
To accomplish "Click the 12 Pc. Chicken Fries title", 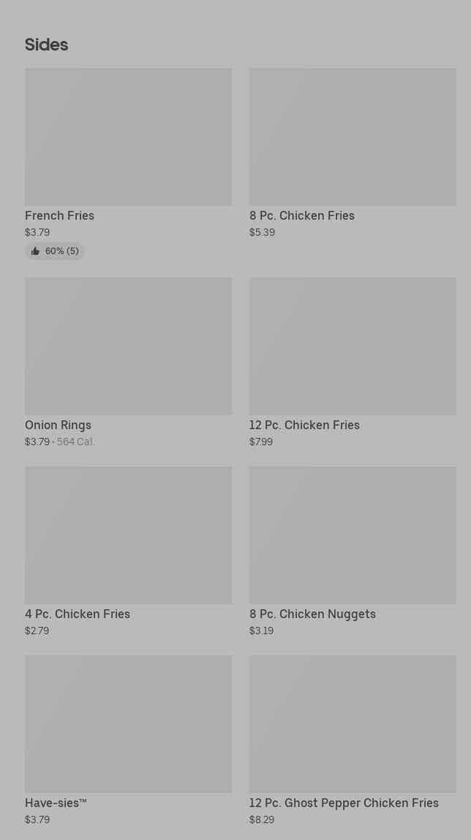I will pos(304,425).
